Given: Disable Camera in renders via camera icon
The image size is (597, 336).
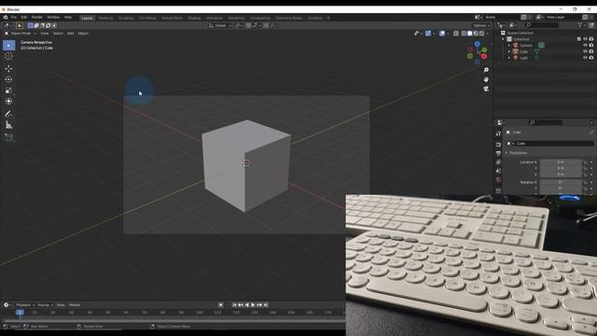Looking at the screenshot, I should point(591,46).
